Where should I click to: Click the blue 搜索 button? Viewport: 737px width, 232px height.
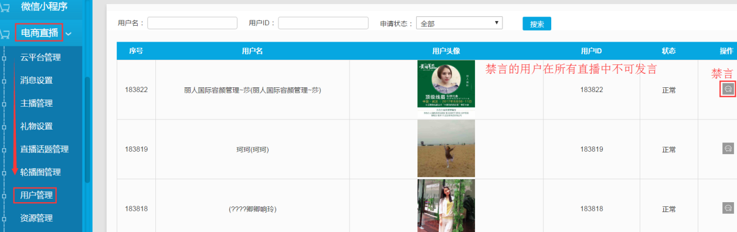coord(536,24)
